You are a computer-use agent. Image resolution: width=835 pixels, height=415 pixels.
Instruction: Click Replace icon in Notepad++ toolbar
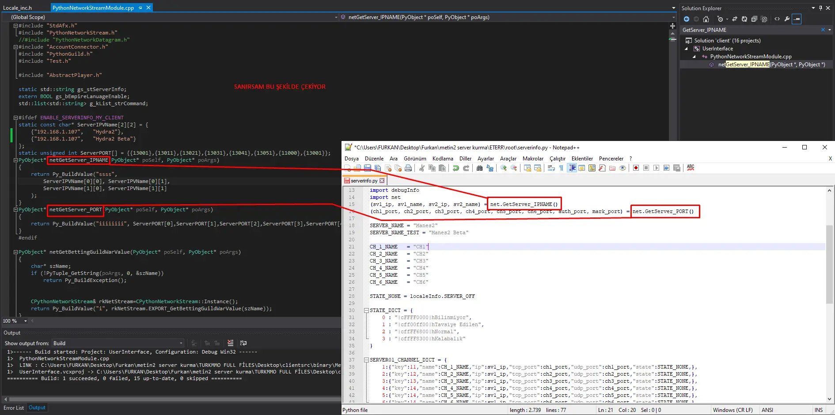[x=490, y=168]
